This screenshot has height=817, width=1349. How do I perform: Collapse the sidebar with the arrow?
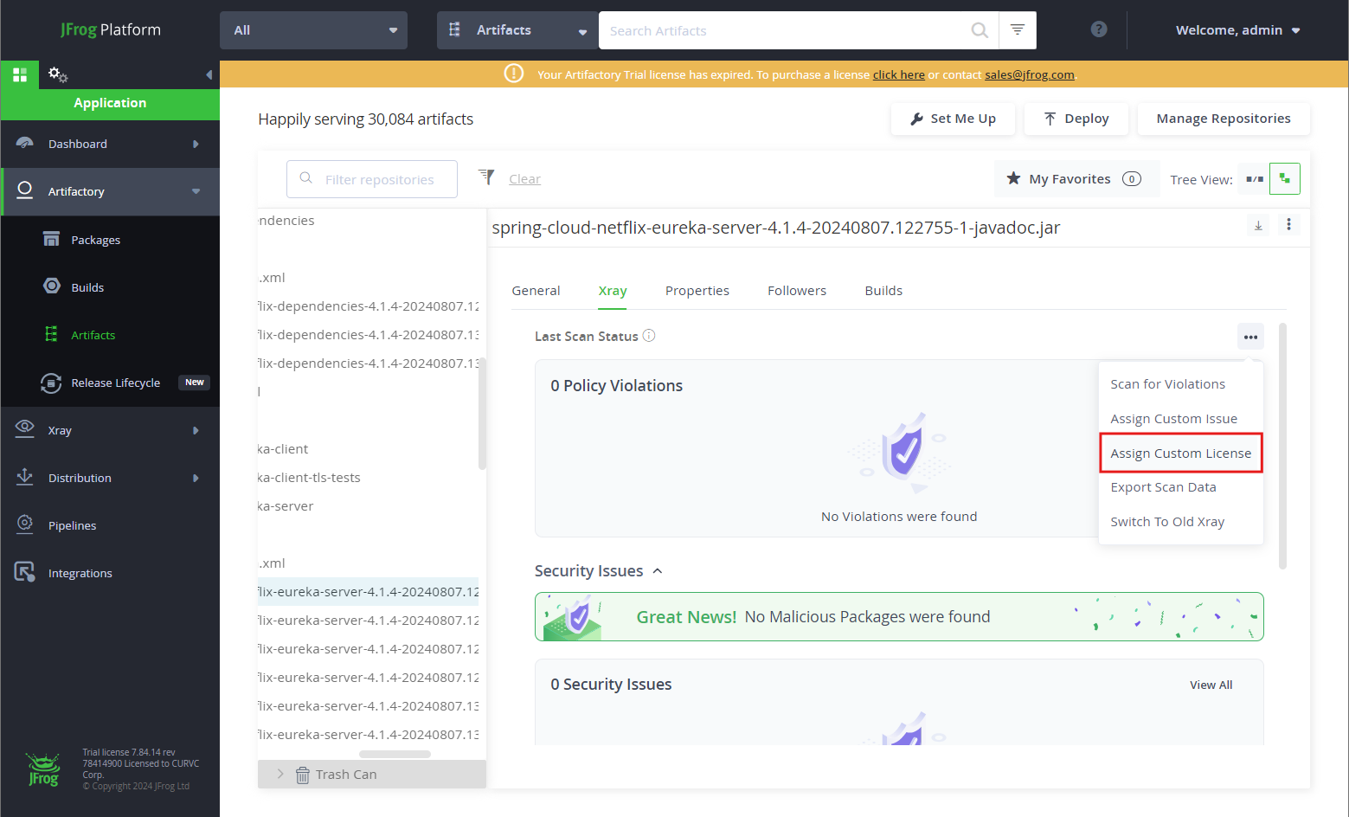(209, 74)
